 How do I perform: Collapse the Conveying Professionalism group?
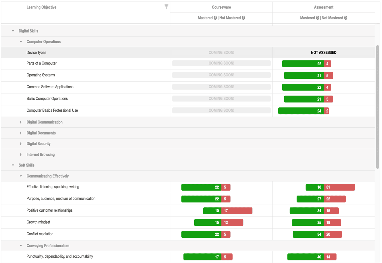21,246
